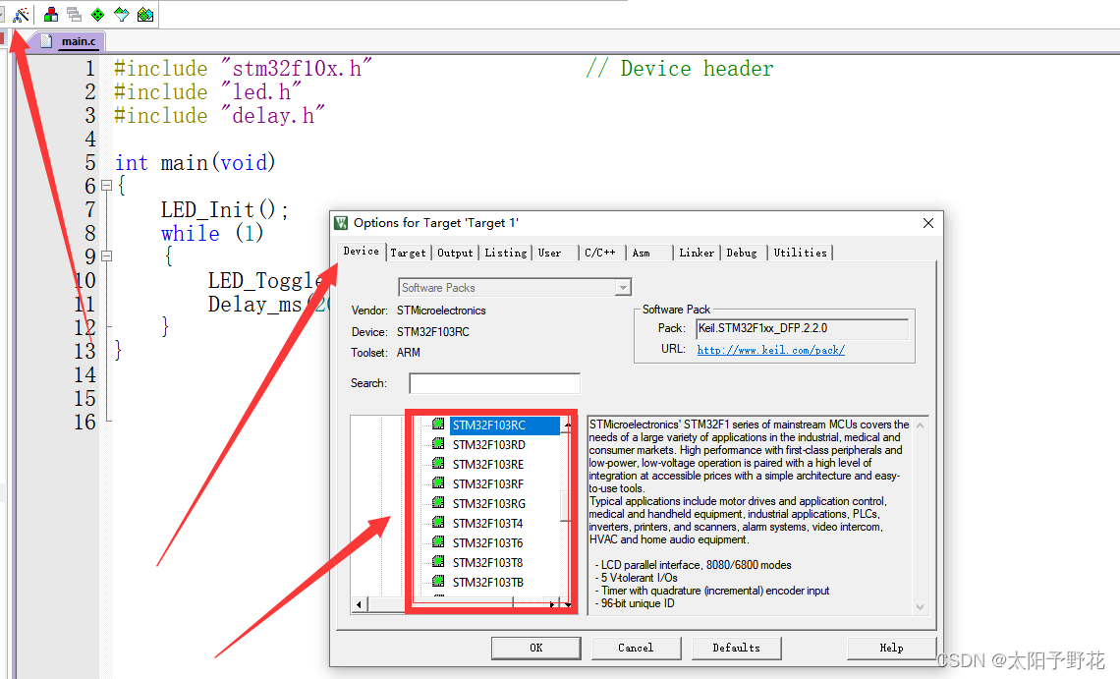
Task: Click the chip icon beside STM32F103T4
Action: pyautogui.click(x=438, y=523)
